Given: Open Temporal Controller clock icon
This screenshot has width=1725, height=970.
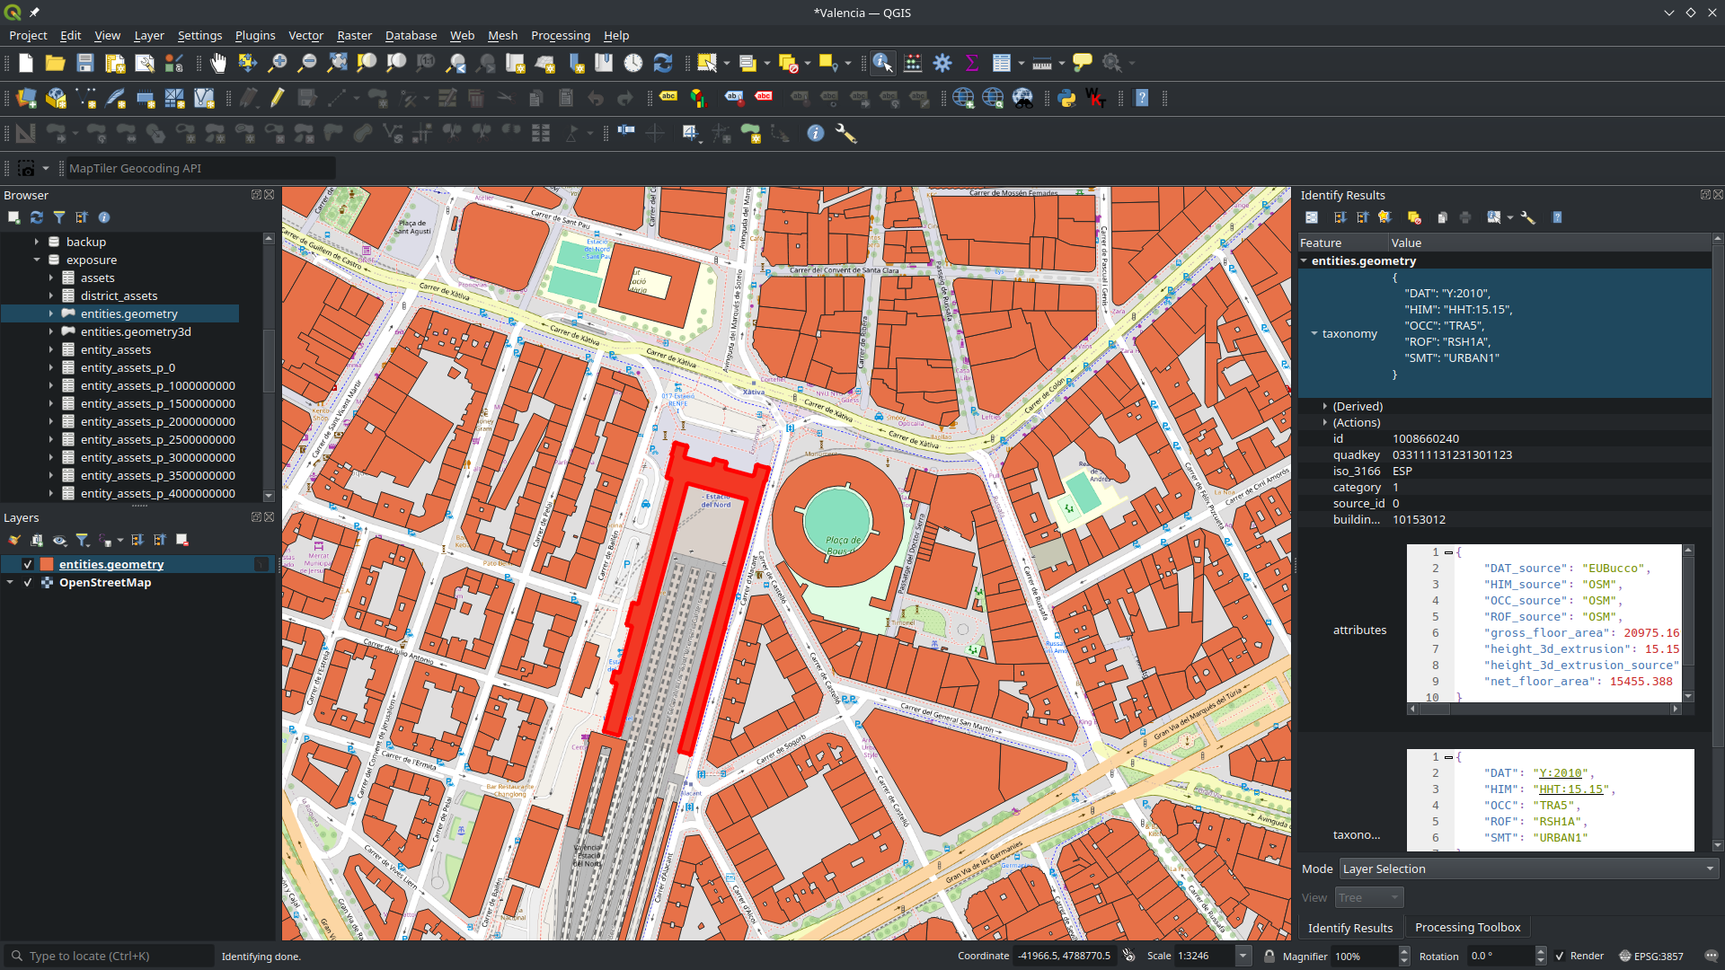Looking at the screenshot, I should pos(633,63).
